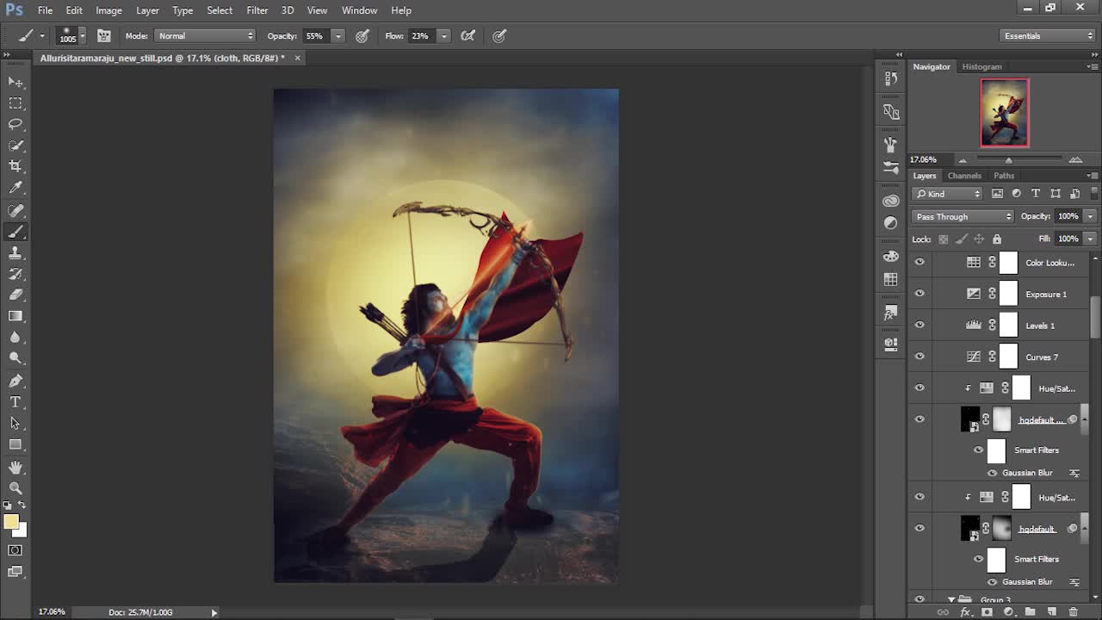
Task: Open the Flow slider dropdown arrow
Action: click(443, 36)
